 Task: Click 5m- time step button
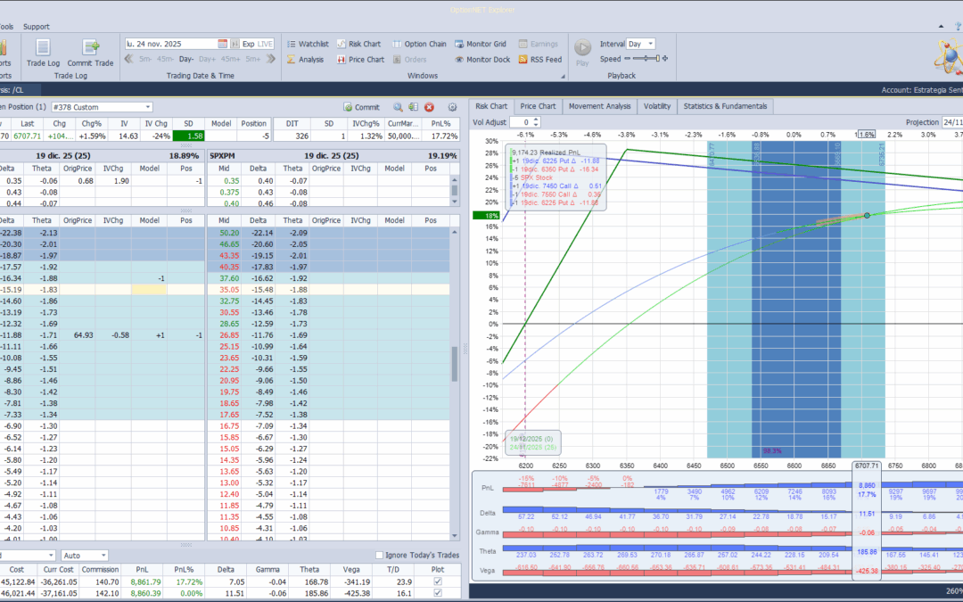pos(145,59)
